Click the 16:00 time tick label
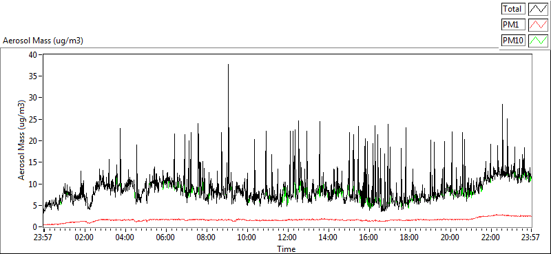551x254 pixels. [x=369, y=237]
